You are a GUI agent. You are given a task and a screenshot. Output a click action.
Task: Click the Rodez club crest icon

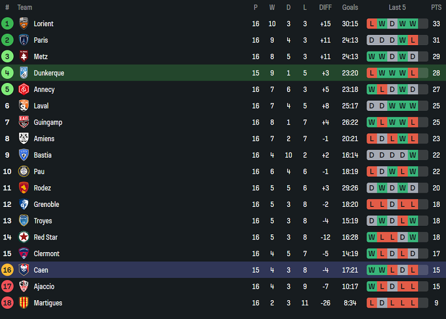(x=24, y=188)
